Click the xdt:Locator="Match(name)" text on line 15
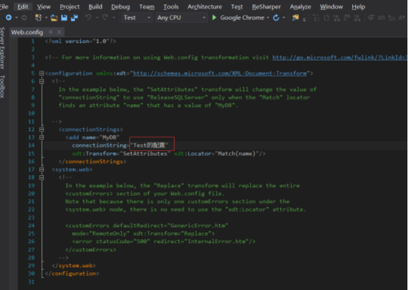The image size is (408, 290). pyautogui.click(x=216, y=154)
